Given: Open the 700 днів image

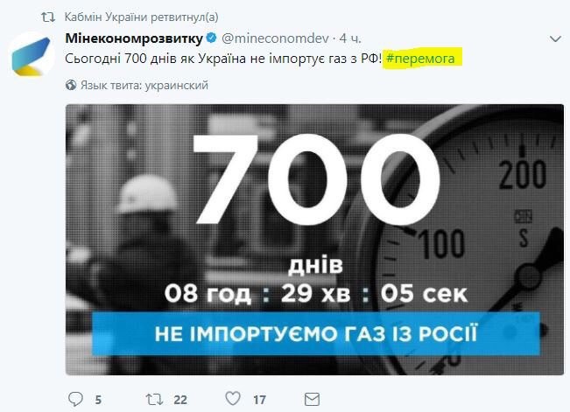Looking at the screenshot, I should click(x=315, y=240).
